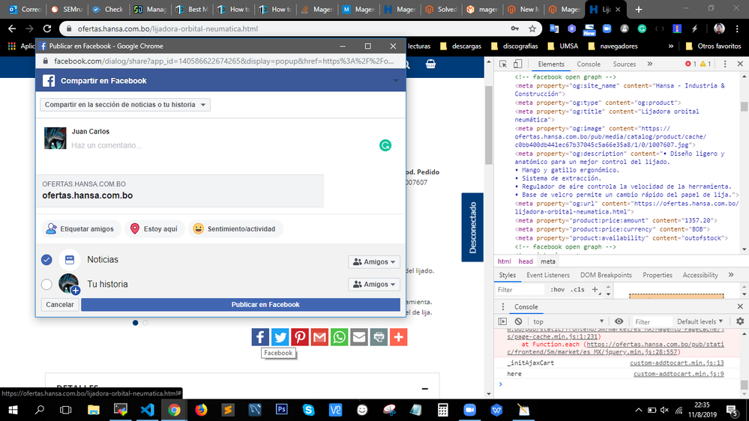
Task: Open Visual Studio Code from taskbar
Action: pos(146,410)
